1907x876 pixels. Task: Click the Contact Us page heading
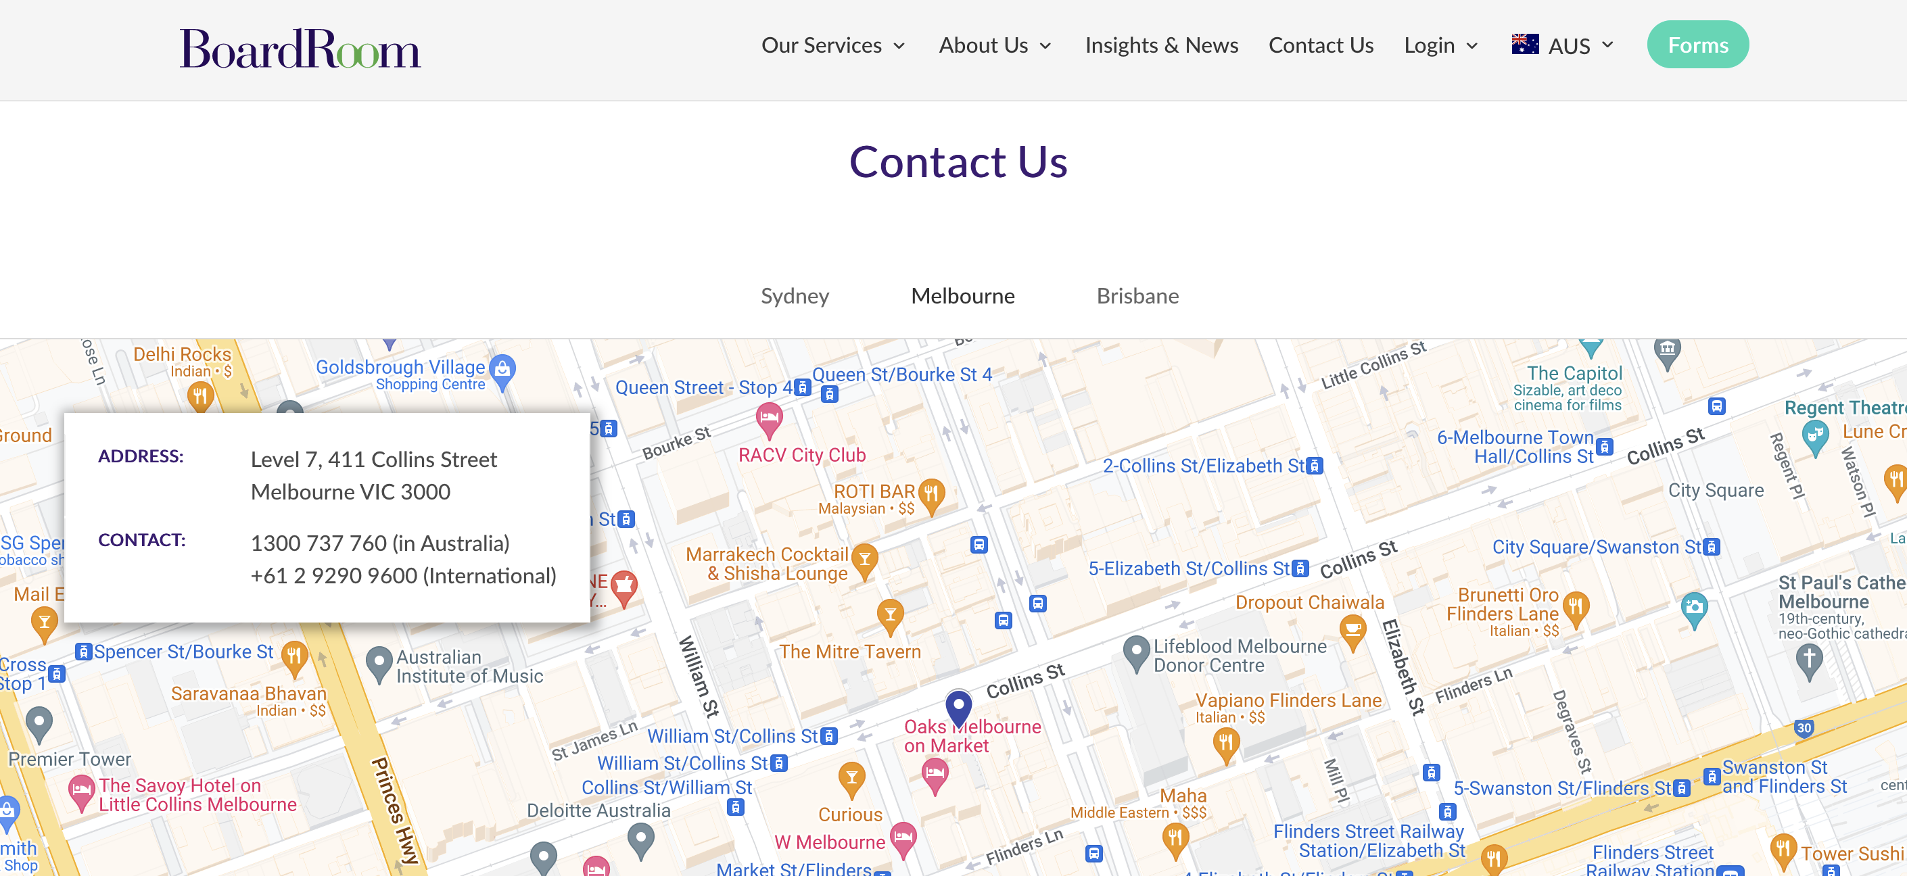point(958,162)
